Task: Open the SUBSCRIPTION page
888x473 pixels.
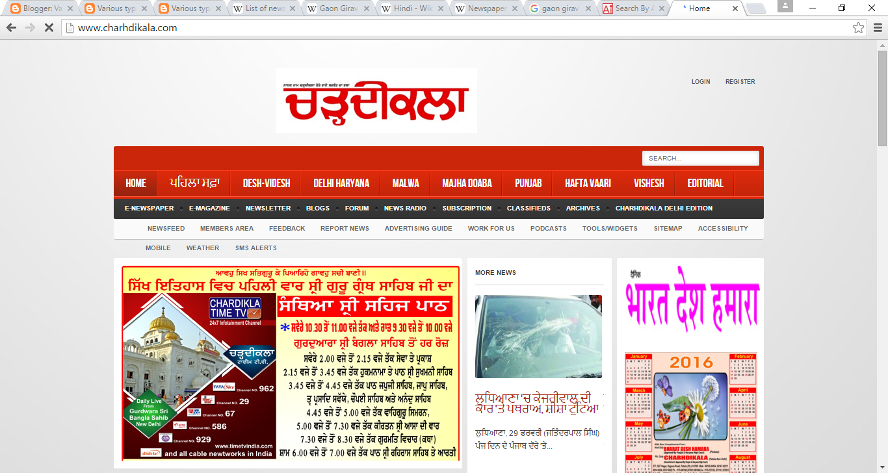Action: 467,209
